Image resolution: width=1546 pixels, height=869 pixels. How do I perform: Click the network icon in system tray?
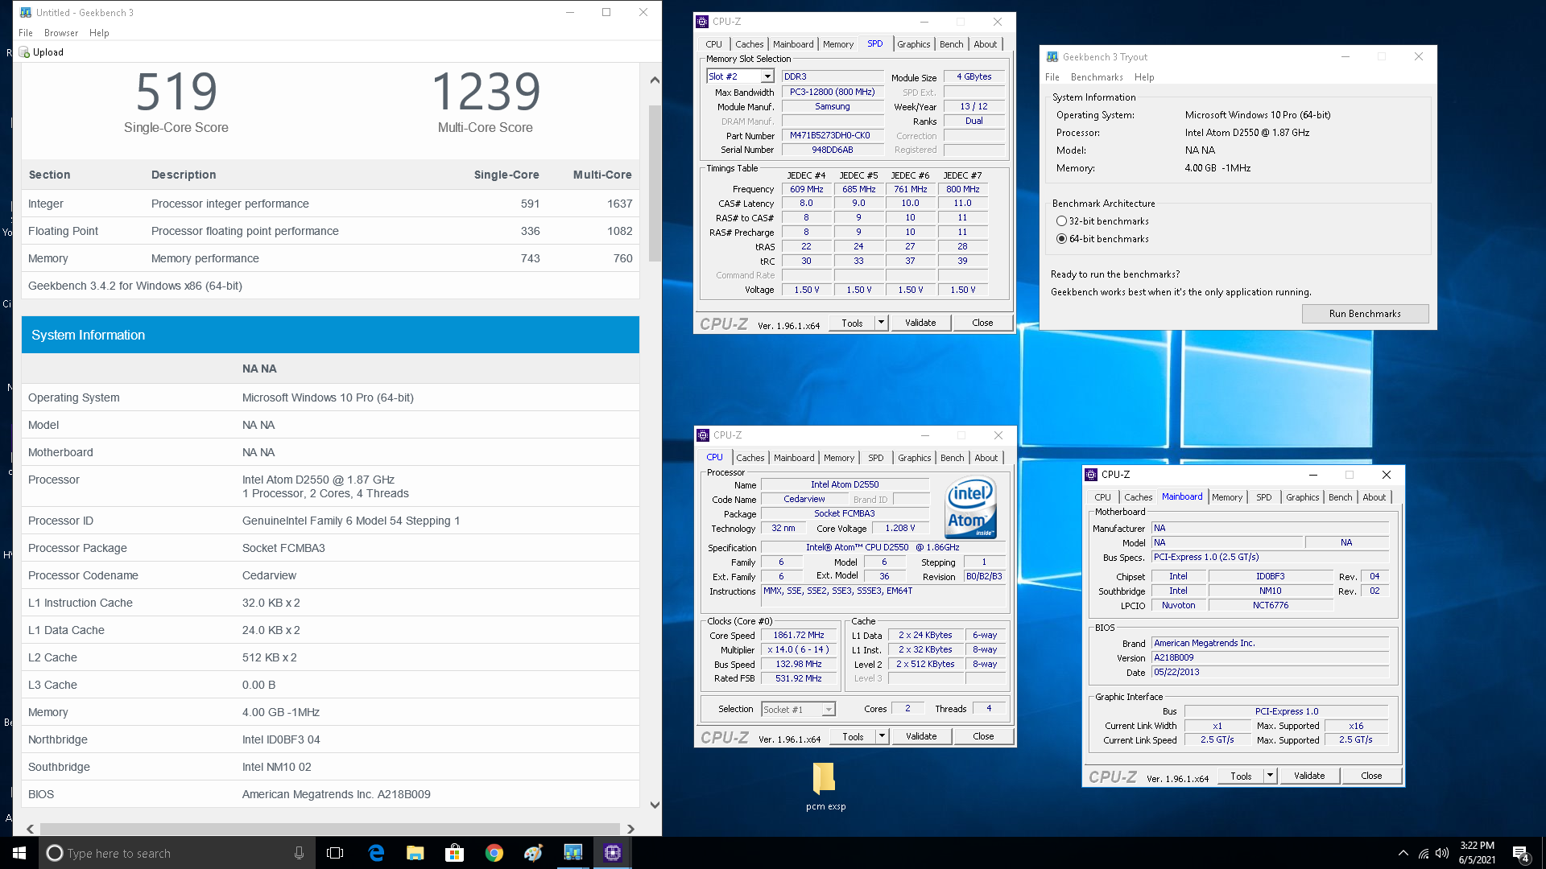pyautogui.click(x=1423, y=853)
